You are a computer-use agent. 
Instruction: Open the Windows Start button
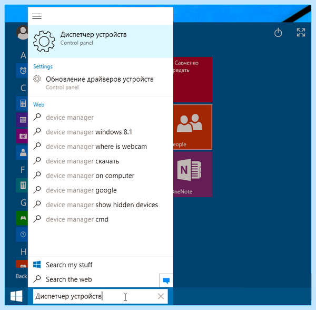click(16, 296)
